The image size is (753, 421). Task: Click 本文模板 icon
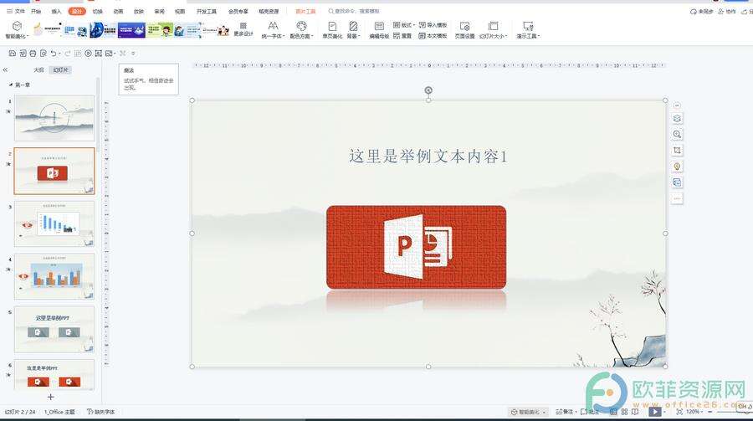point(422,35)
